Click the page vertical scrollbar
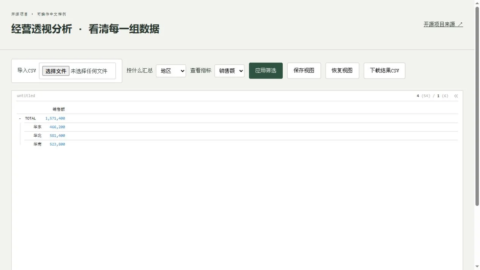 pyautogui.click(x=477, y=106)
